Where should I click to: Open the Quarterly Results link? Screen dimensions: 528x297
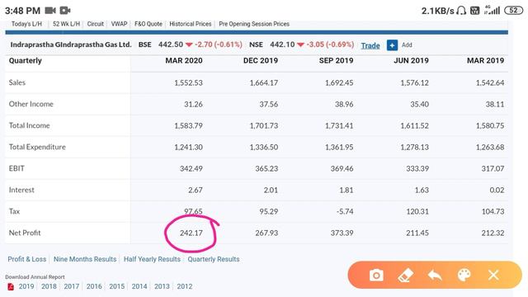(214, 259)
